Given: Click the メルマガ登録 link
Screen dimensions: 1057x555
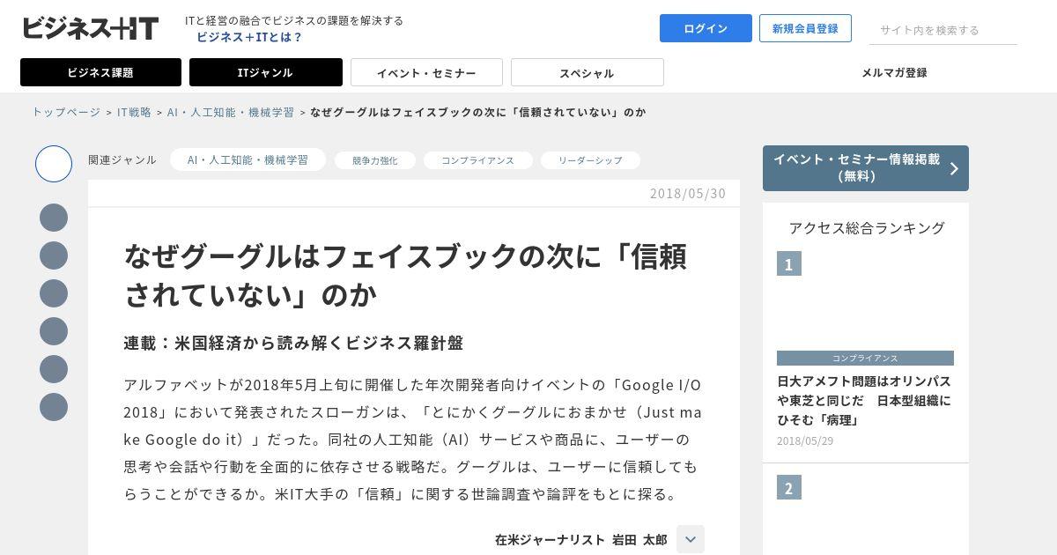Looking at the screenshot, I should click(894, 72).
